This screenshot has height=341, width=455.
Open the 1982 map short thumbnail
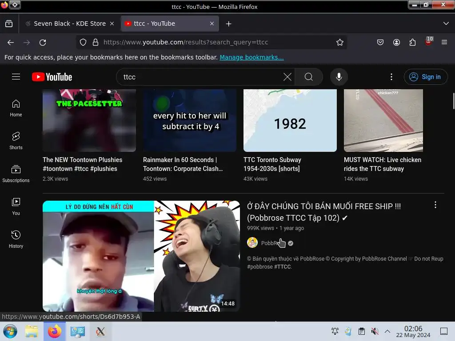point(290,120)
